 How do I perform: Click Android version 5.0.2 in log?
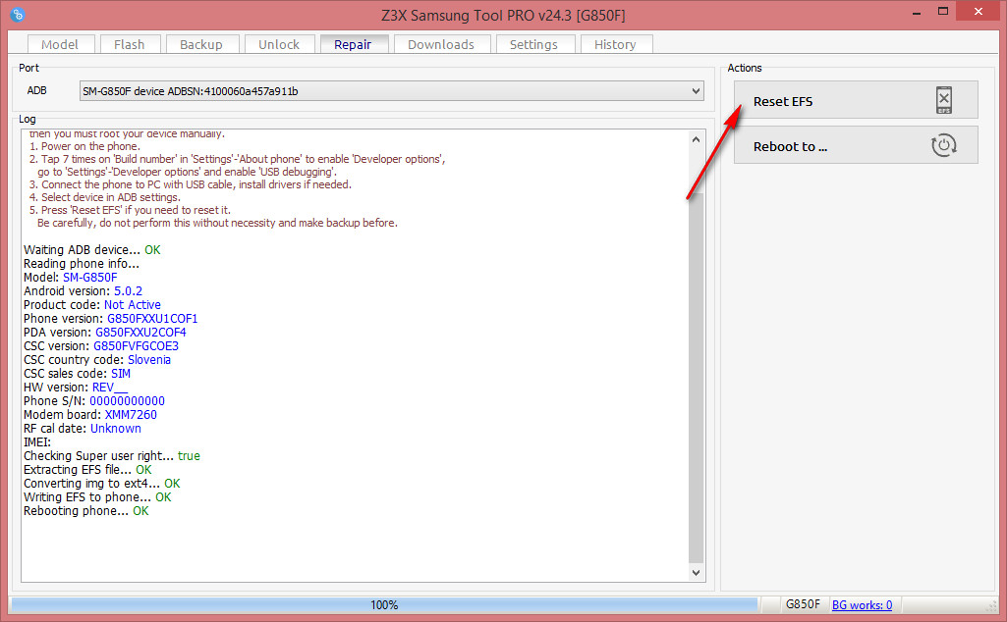click(129, 291)
